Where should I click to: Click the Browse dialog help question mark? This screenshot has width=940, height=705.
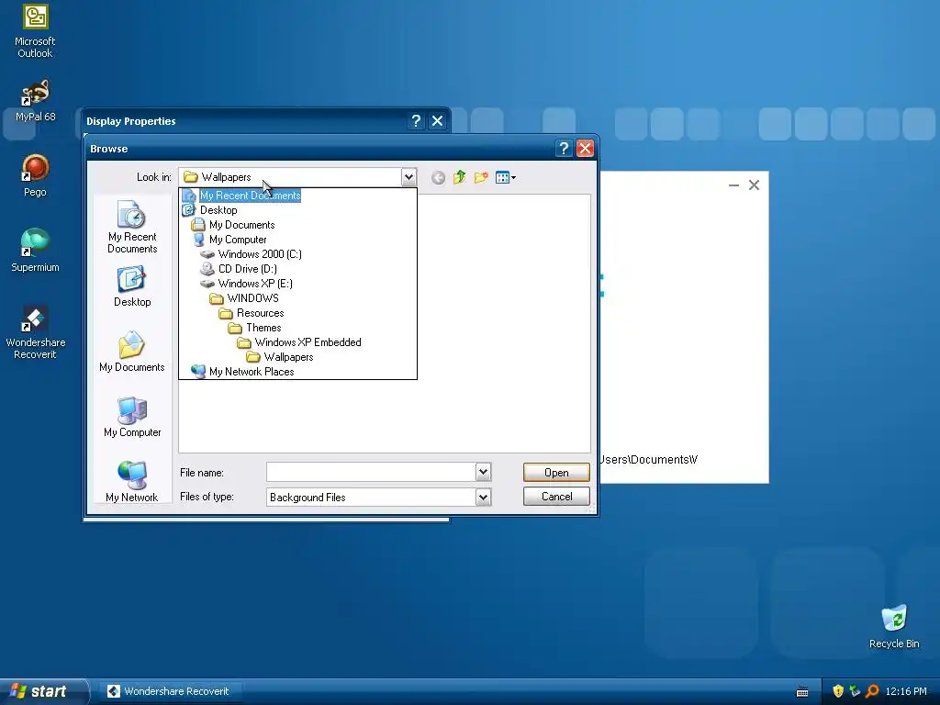point(564,148)
